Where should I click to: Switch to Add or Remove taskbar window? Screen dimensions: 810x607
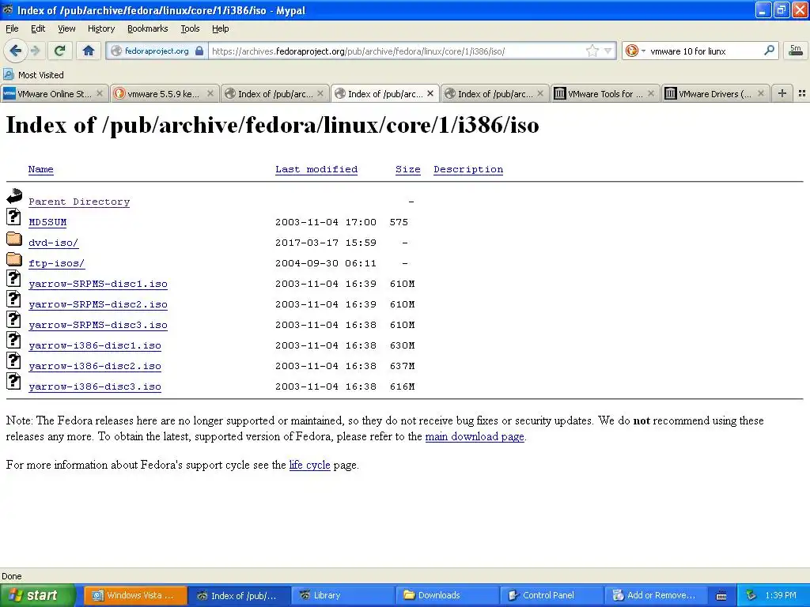656,596
